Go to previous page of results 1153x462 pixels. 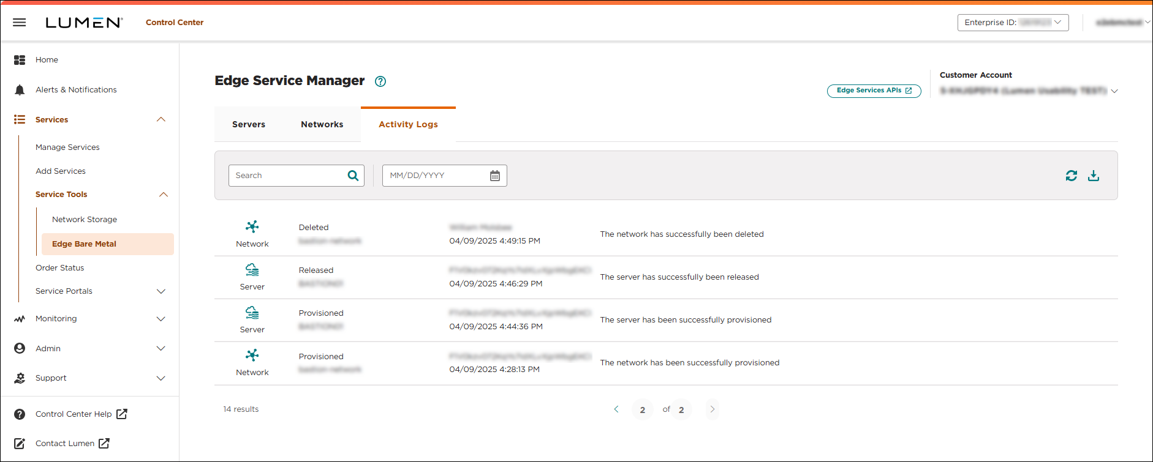pos(616,409)
